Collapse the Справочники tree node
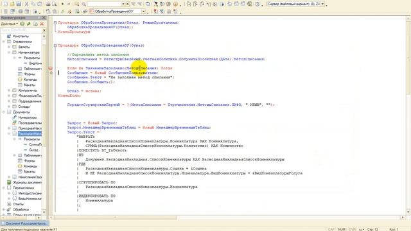This screenshot has width=411, height=231. (x=4, y=42)
